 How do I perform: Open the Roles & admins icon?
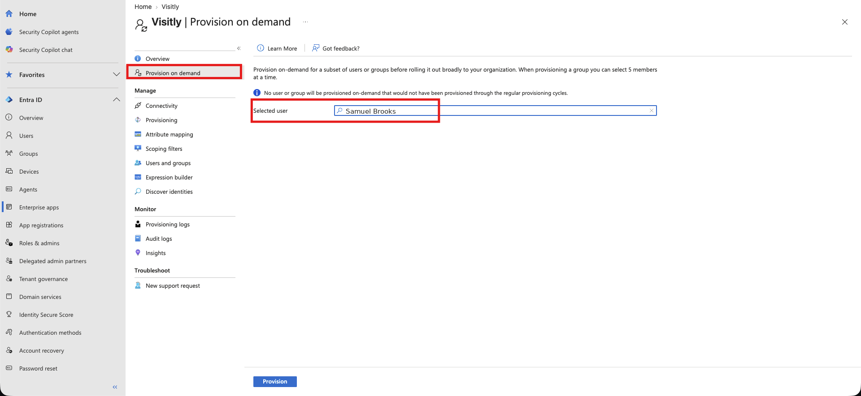click(9, 243)
